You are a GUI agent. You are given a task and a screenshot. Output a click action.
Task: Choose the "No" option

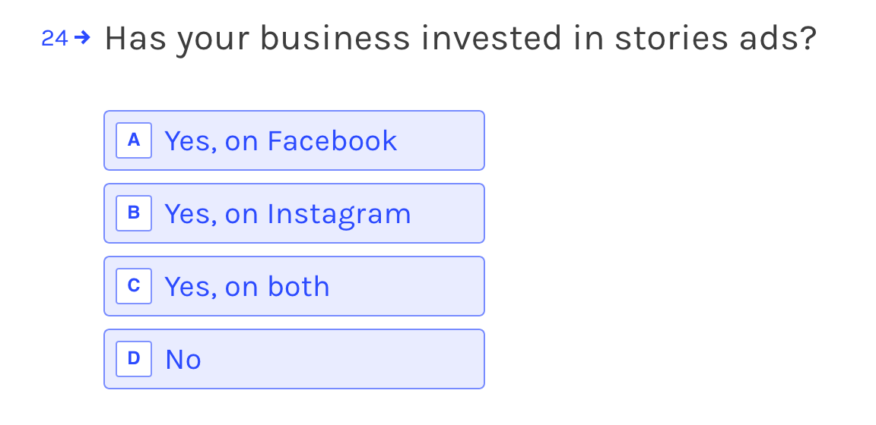[x=294, y=359]
